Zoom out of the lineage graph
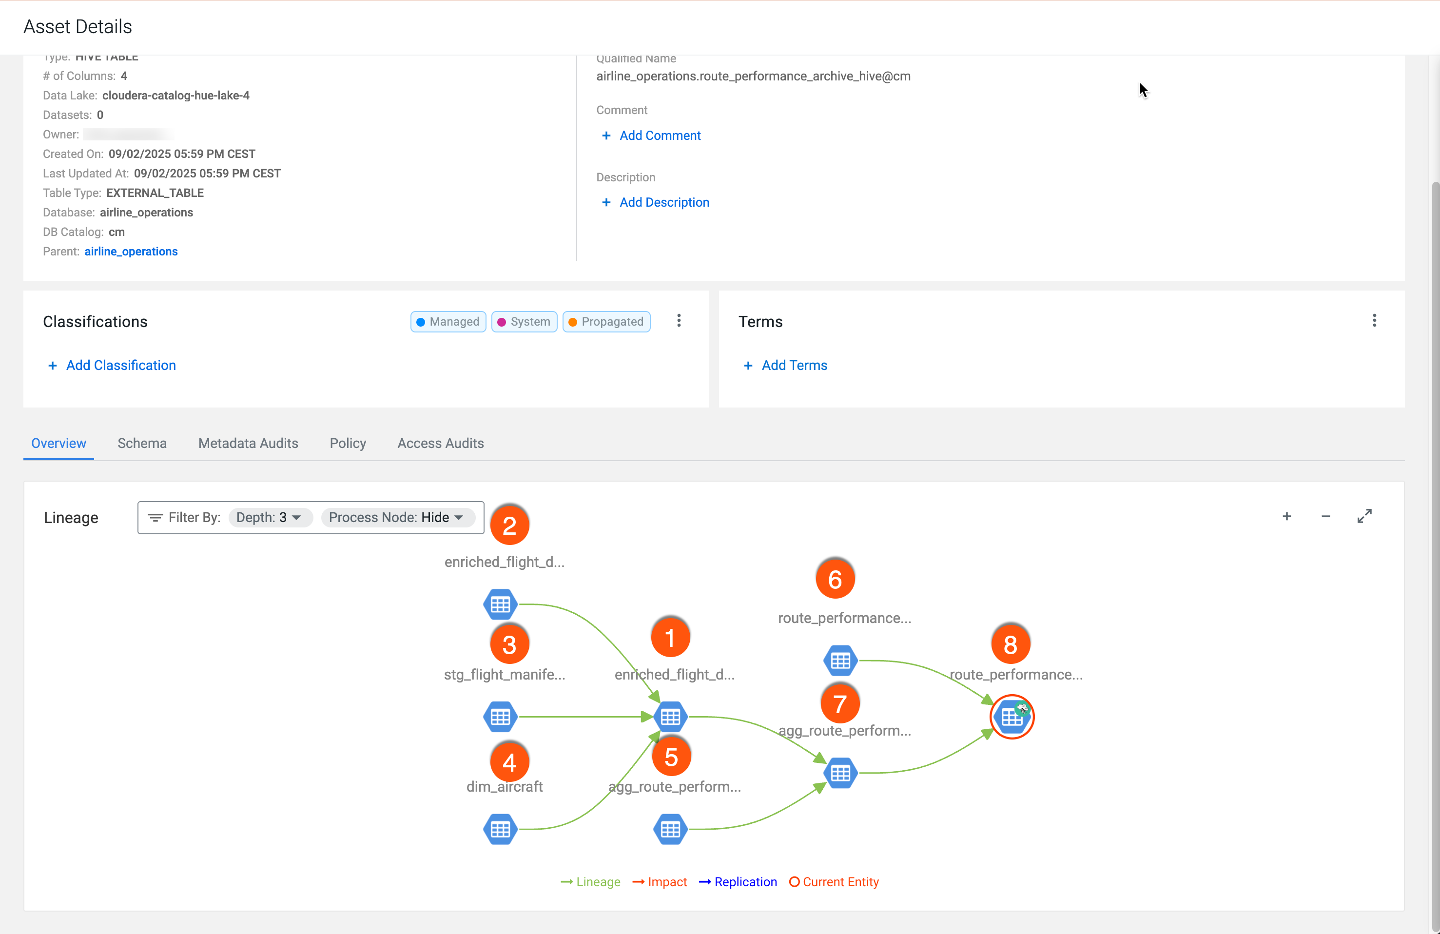Screen dimensions: 1440x934 click(1325, 516)
